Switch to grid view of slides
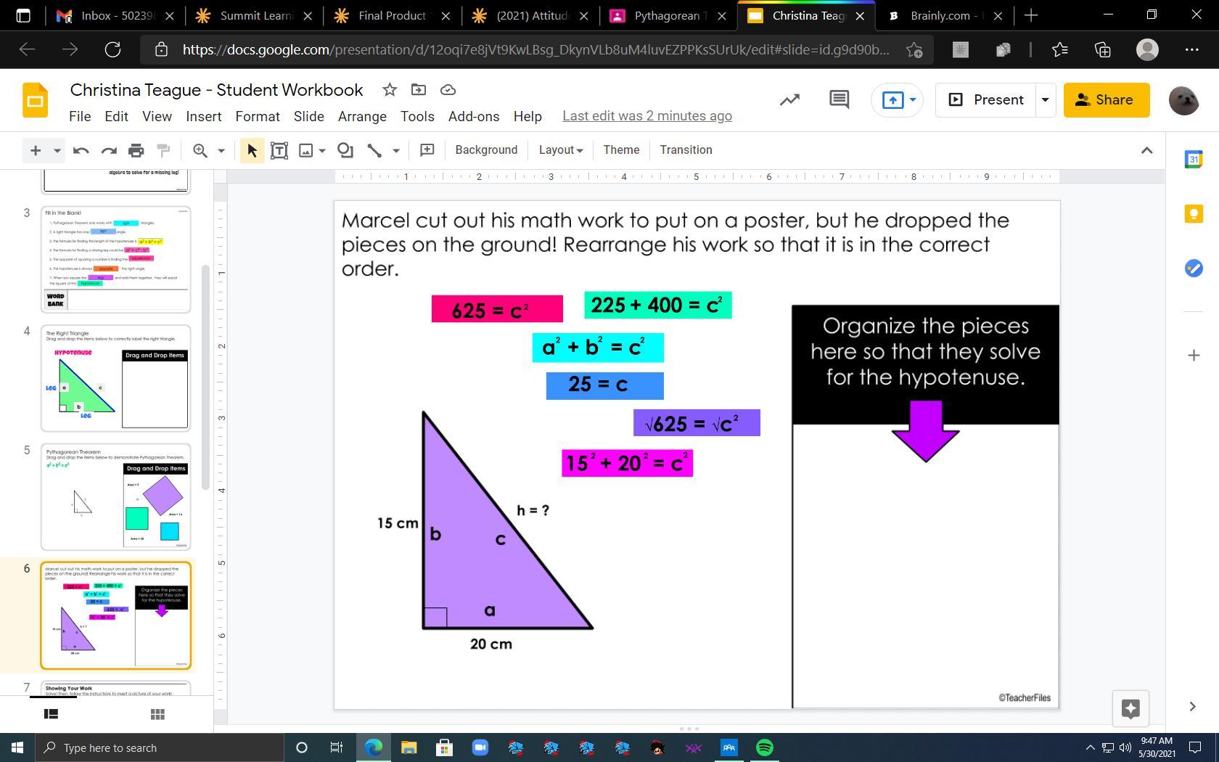The height and width of the screenshot is (762, 1219). (x=157, y=714)
